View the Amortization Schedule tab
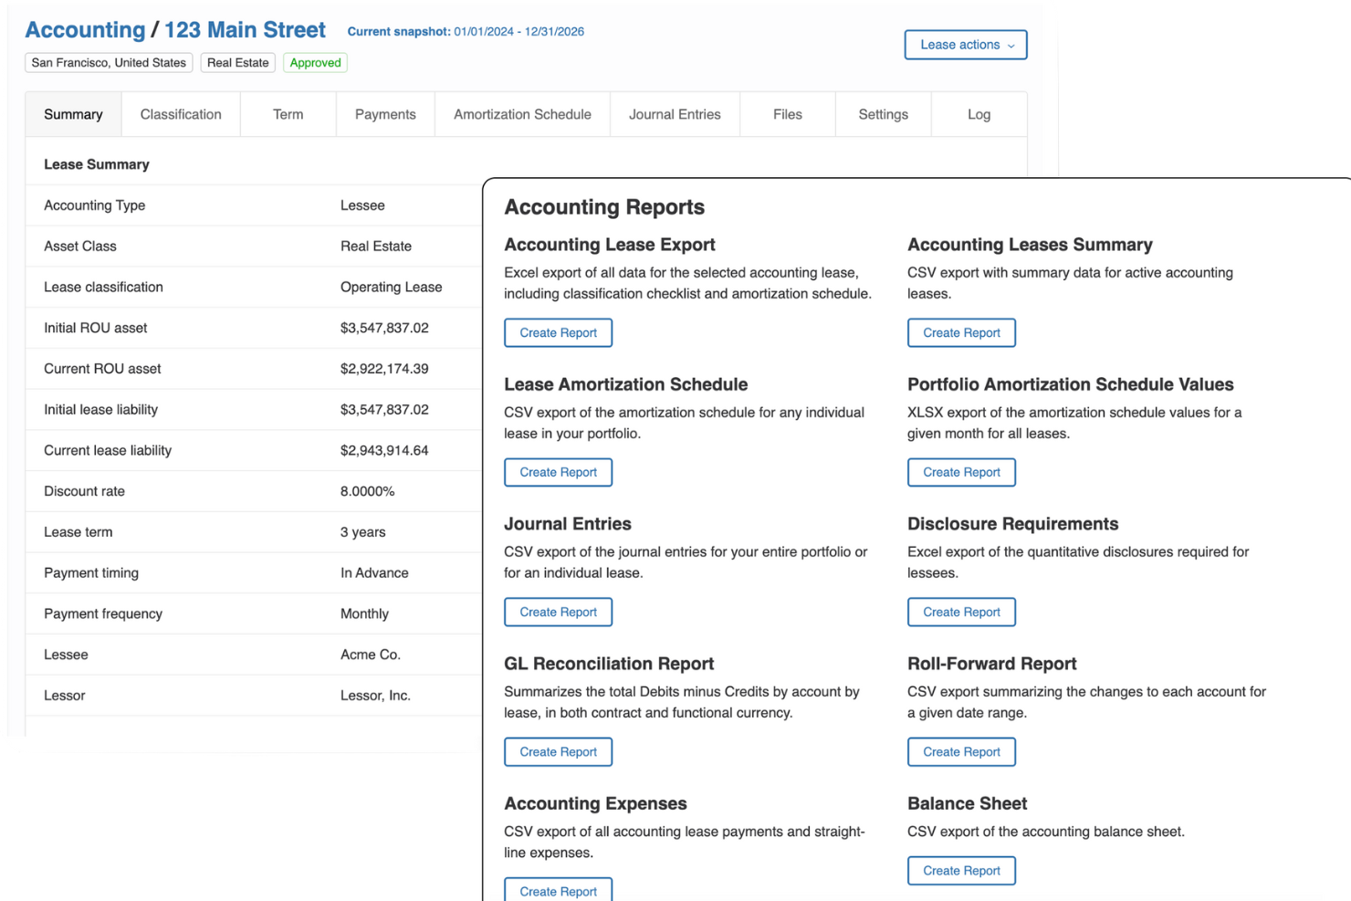Image resolution: width=1351 pixels, height=901 pixels. pyautogui.click(x=522, y=114)
